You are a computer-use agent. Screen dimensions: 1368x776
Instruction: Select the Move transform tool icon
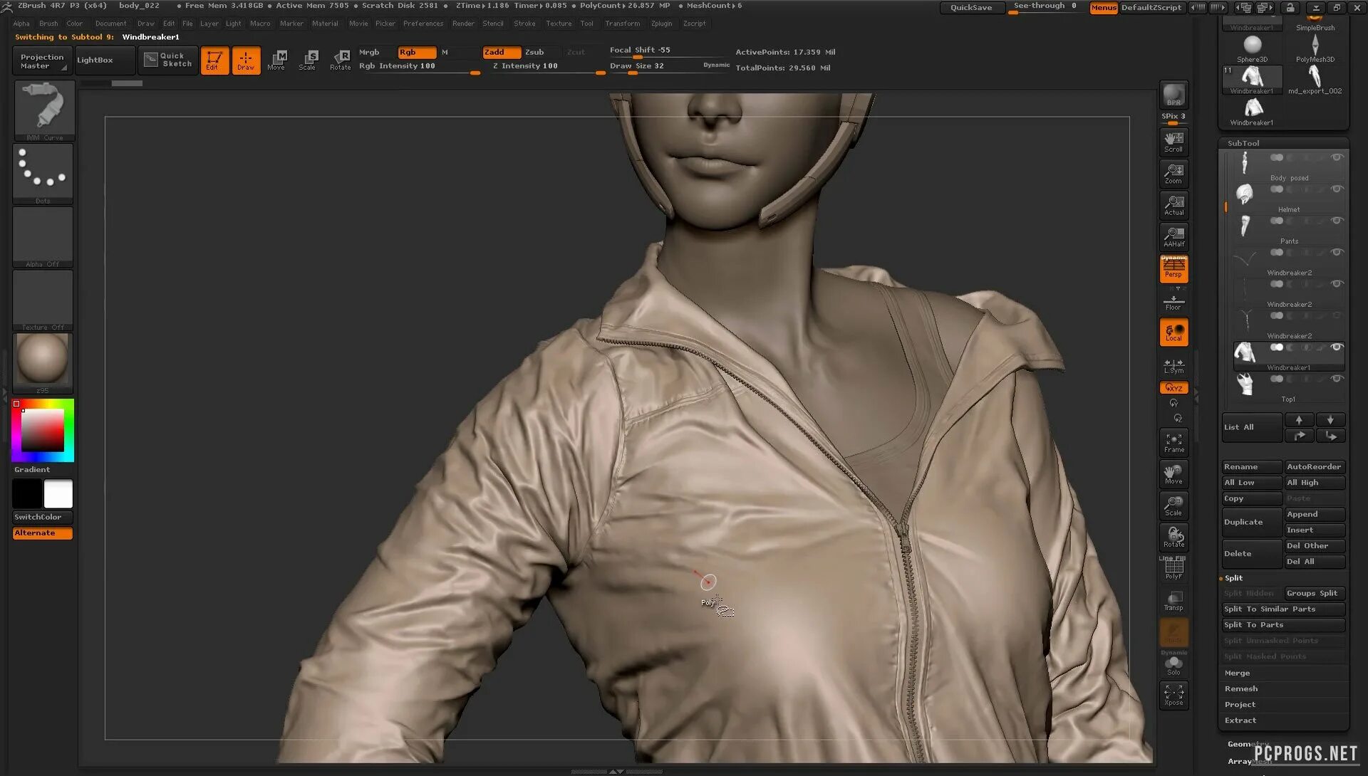[277, 60]
